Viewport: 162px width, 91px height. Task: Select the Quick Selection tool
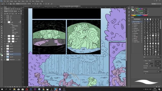tap(2, 15)
